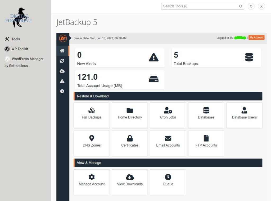
Task: Open the Cron Jobs tile
Action: 168,115
